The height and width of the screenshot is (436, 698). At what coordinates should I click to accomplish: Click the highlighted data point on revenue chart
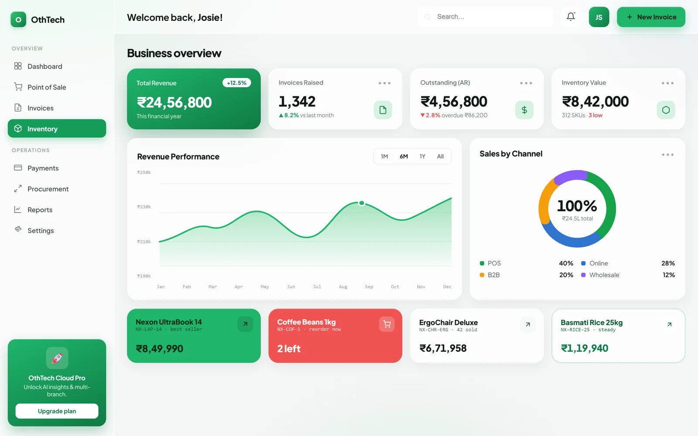(362, 203)
